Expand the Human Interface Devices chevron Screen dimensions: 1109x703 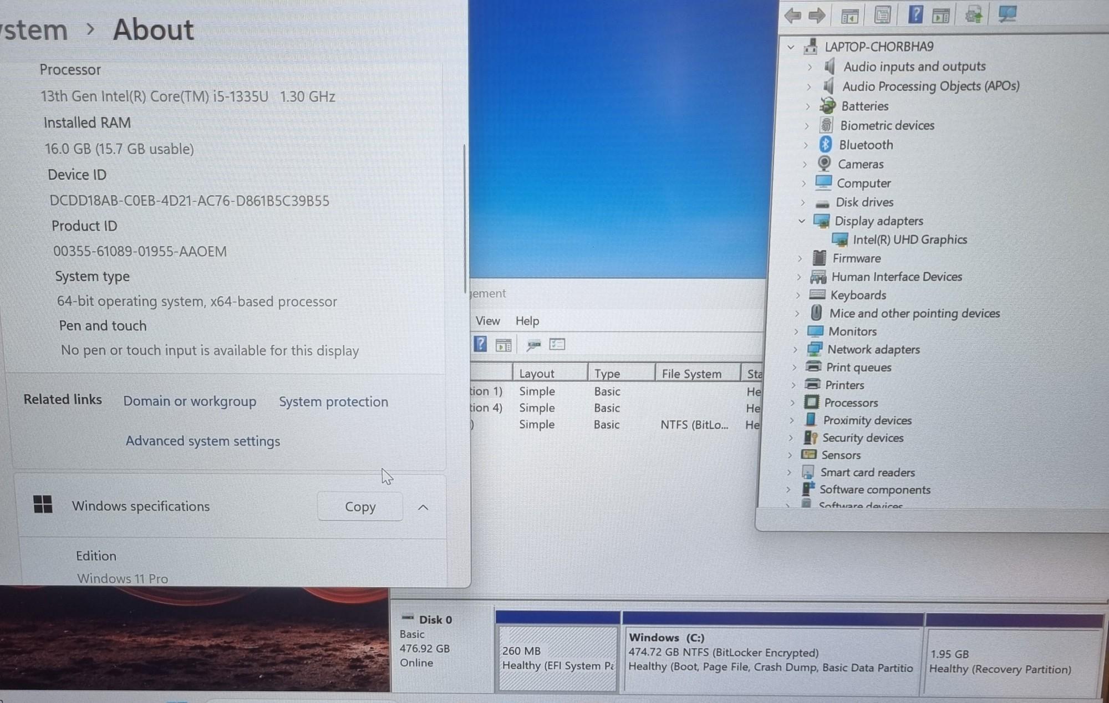[x=798, y=277]
